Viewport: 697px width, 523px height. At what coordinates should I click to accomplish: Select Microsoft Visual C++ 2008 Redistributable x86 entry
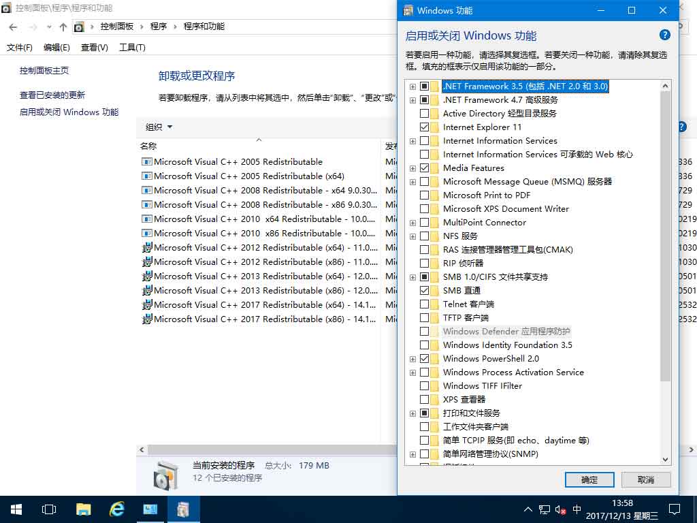(x=259, y=205)
